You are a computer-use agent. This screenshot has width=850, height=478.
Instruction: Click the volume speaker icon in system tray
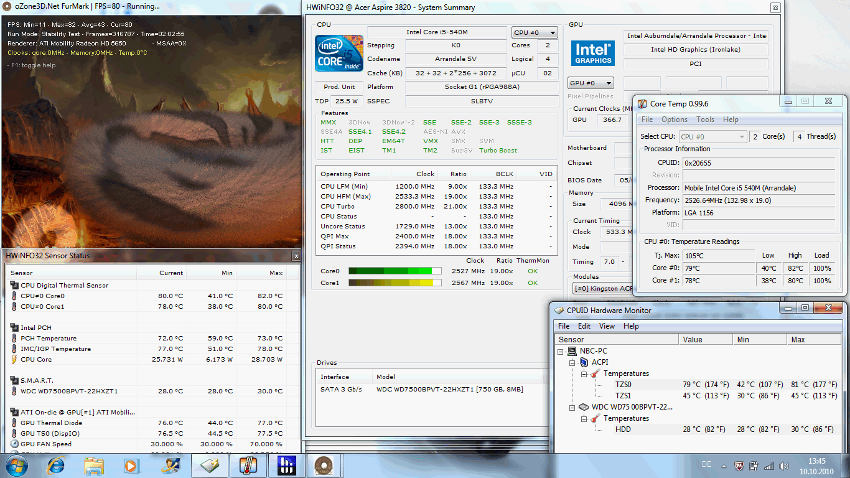(785, 466)
